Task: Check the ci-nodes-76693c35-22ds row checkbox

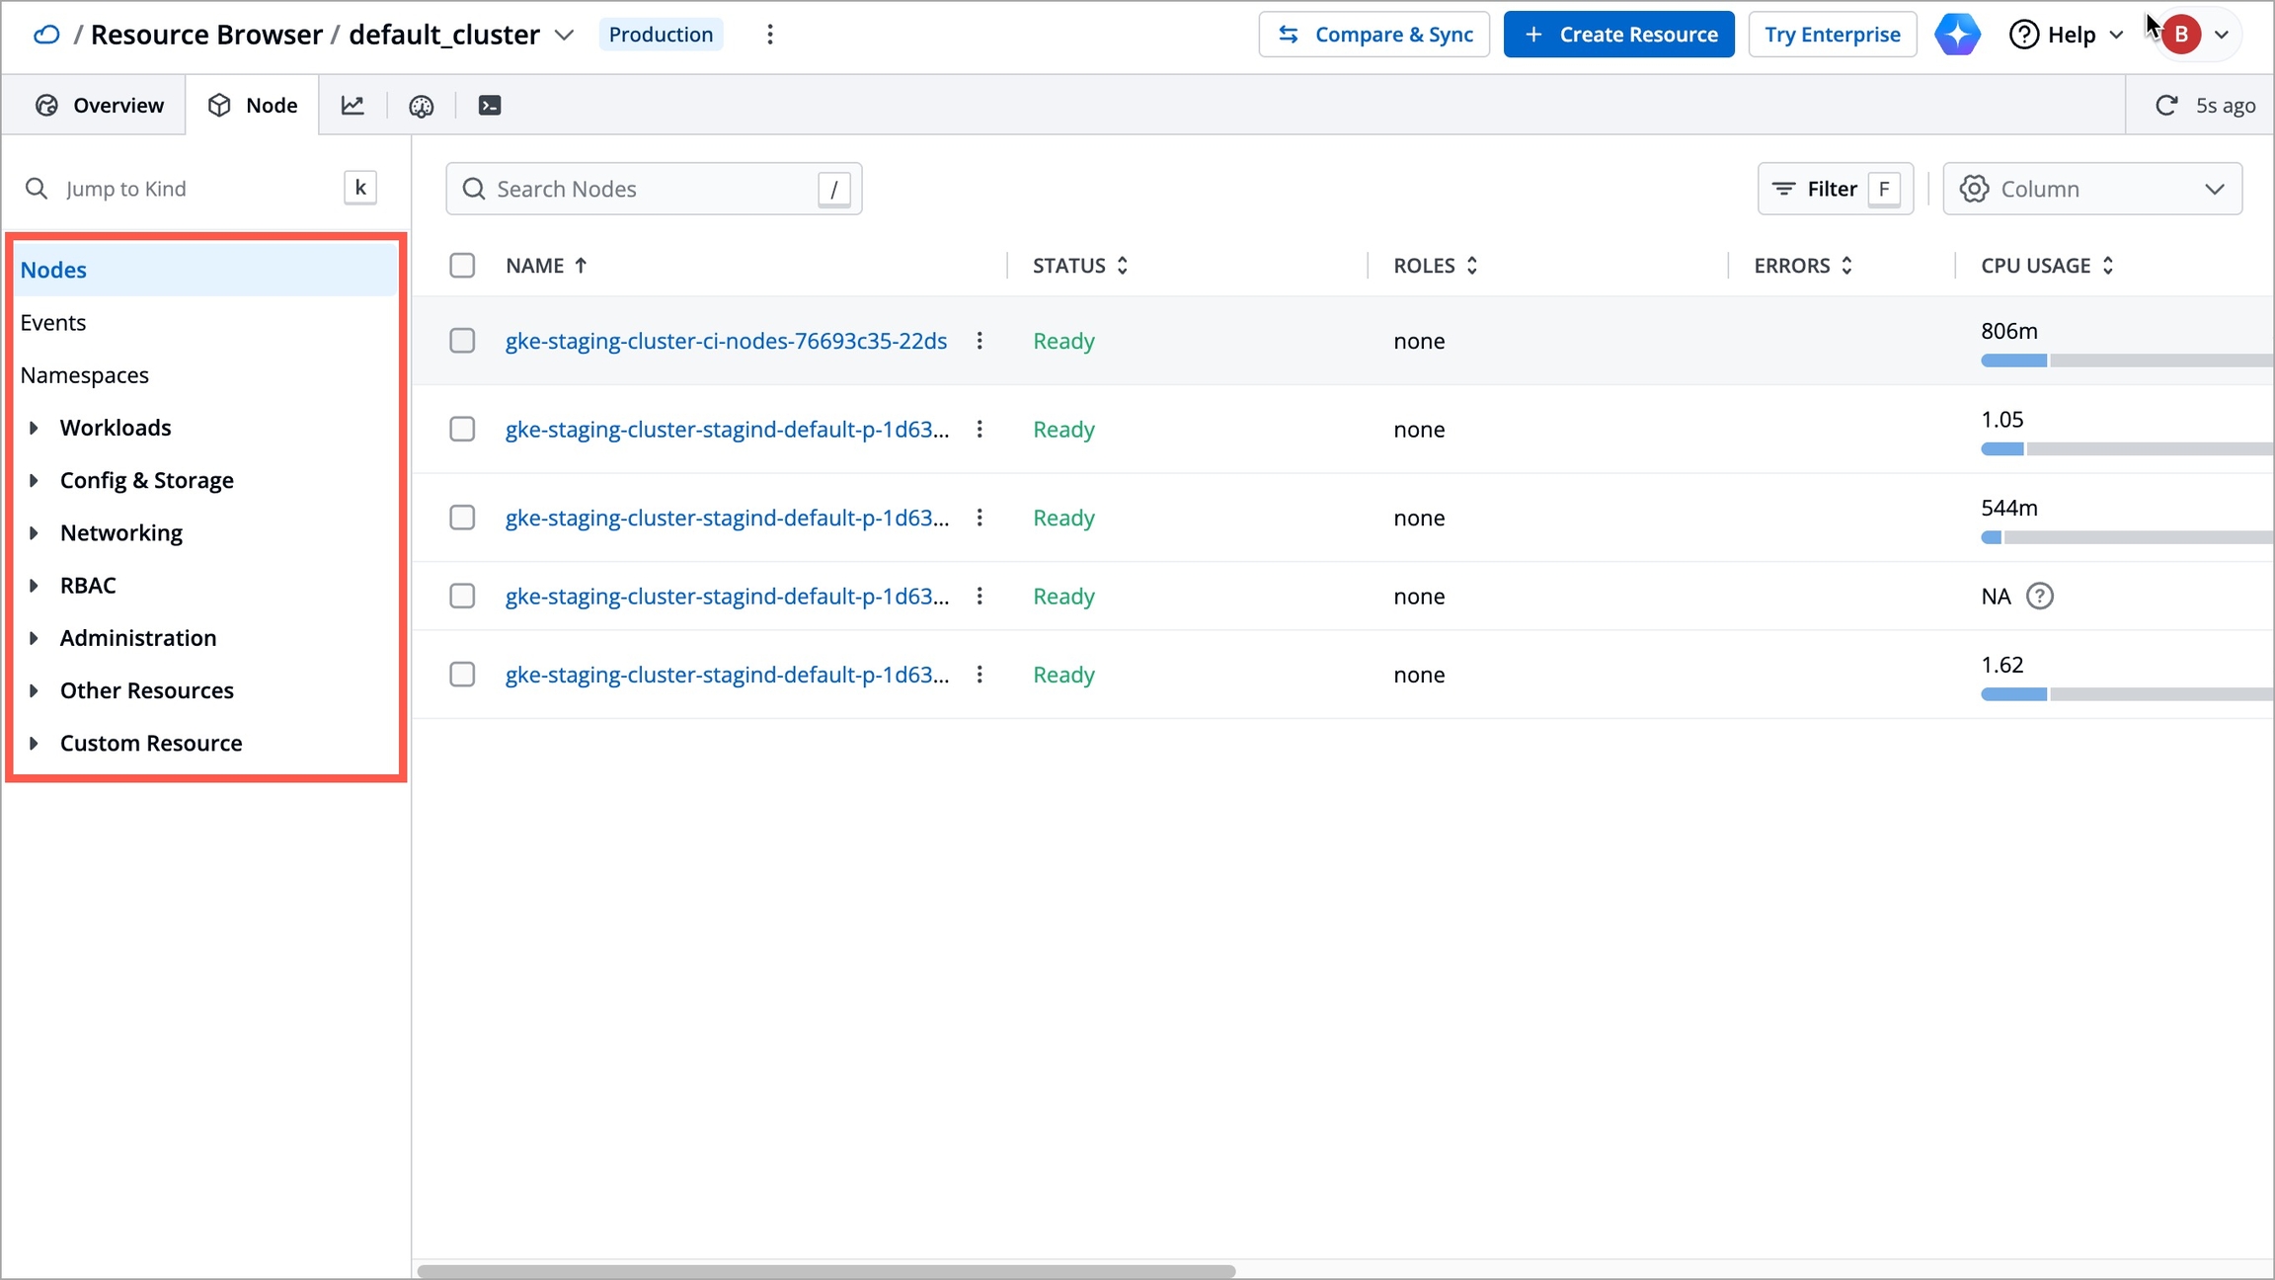Action: pos(462,341)
